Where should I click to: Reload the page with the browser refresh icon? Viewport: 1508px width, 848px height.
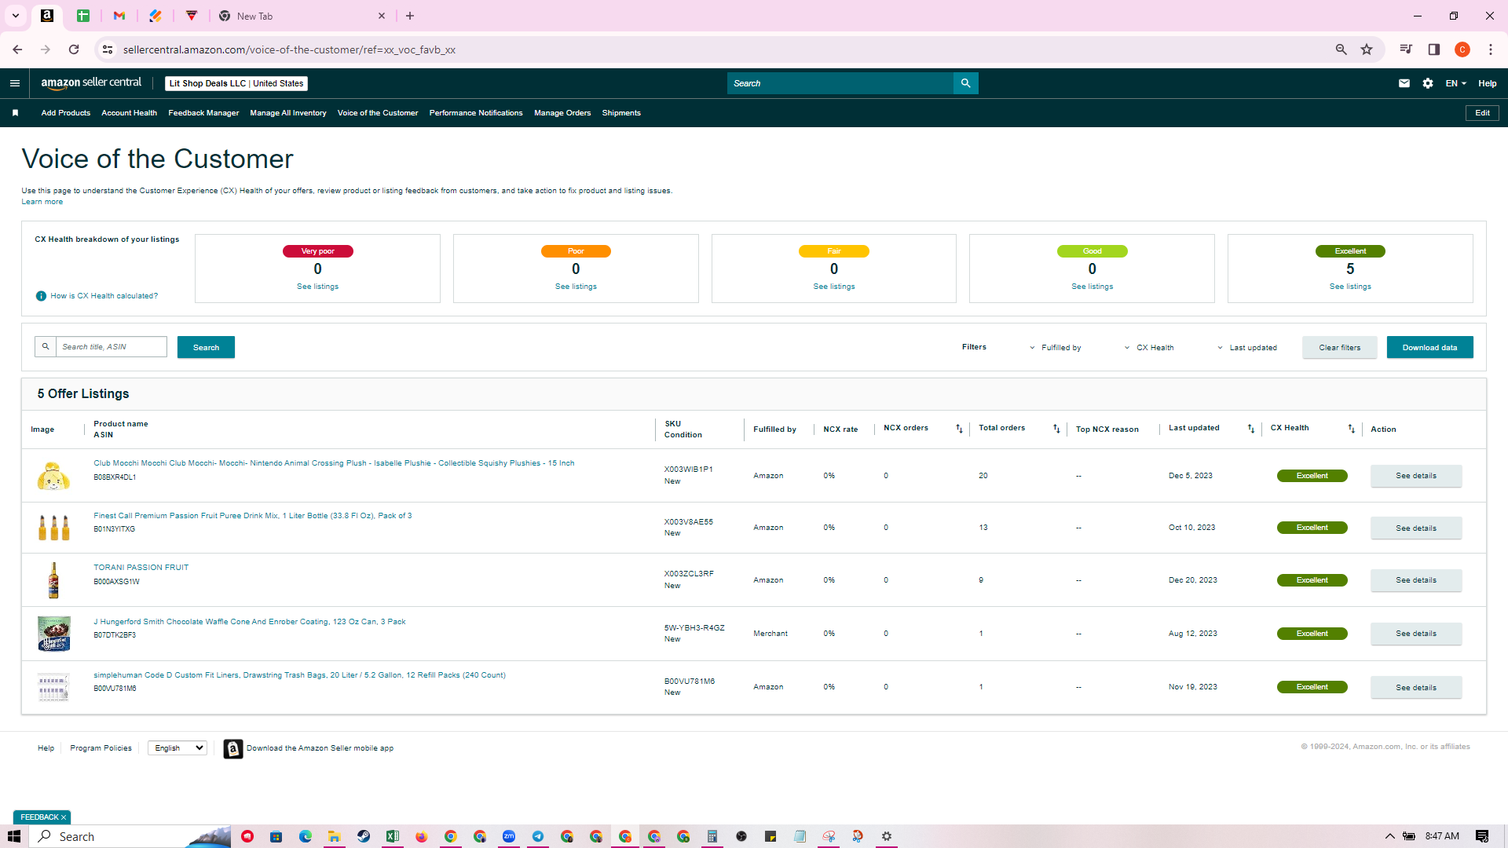(x=74, y=49)
